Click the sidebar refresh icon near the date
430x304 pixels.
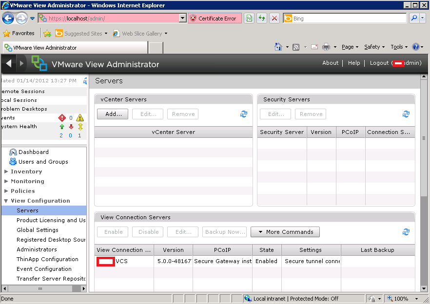[85, 81]
